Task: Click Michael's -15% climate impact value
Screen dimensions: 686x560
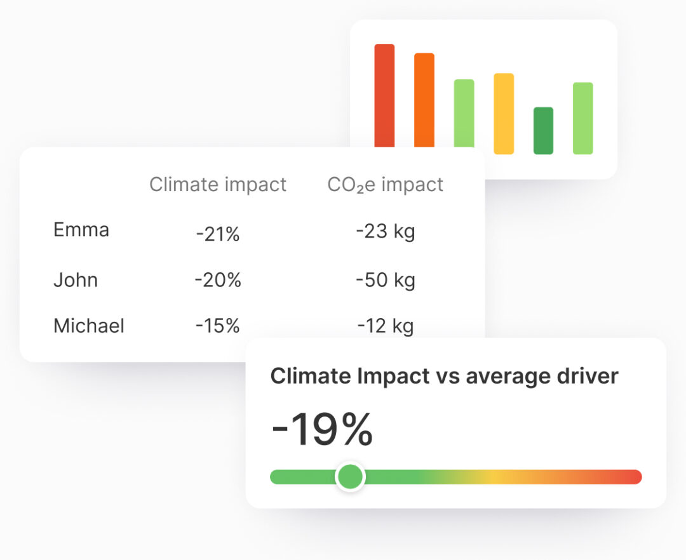Action: coord(218,326)
